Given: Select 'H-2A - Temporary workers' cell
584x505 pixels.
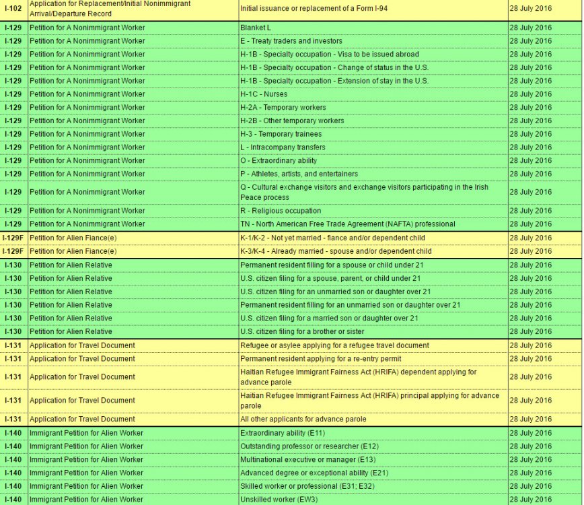Looking at the screenshot, I should tap(373, 108).
